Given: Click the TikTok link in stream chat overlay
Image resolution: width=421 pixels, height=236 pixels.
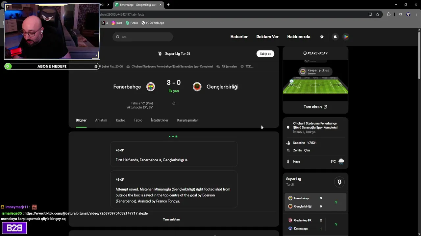Looking at the screenshot, I should pyautogui.click(x=81, y=213).
